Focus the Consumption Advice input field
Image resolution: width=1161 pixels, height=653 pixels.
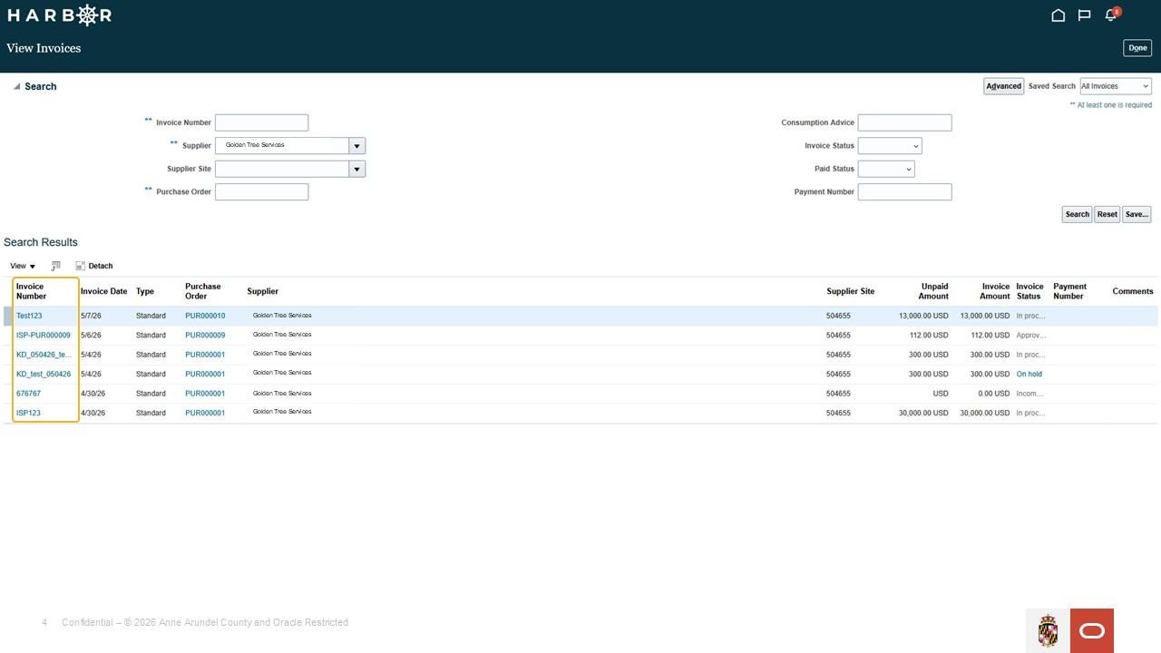[905, 122]
